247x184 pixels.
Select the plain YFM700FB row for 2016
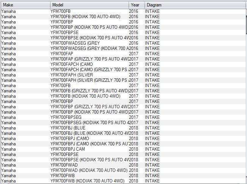(123, 11)
